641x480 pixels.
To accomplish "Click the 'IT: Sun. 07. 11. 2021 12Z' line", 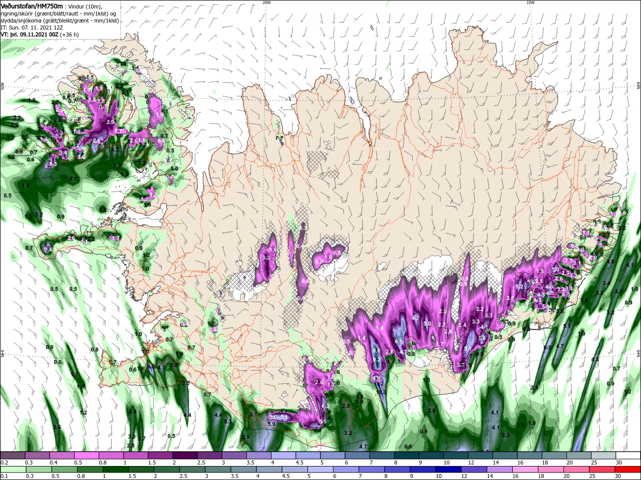I will click(31, 27).
